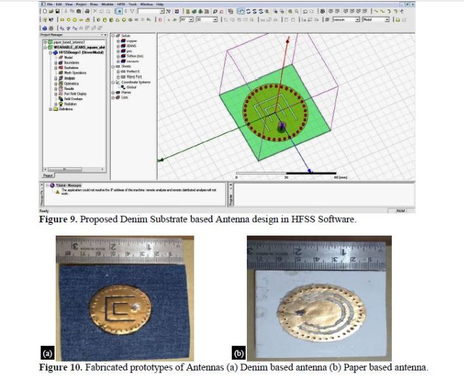Click the Open file toolbar icon

coord(51,11)
